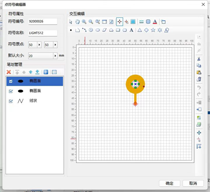Select the point drawing tool
This screenshot has width=210, height=192.
coord(71,30)
